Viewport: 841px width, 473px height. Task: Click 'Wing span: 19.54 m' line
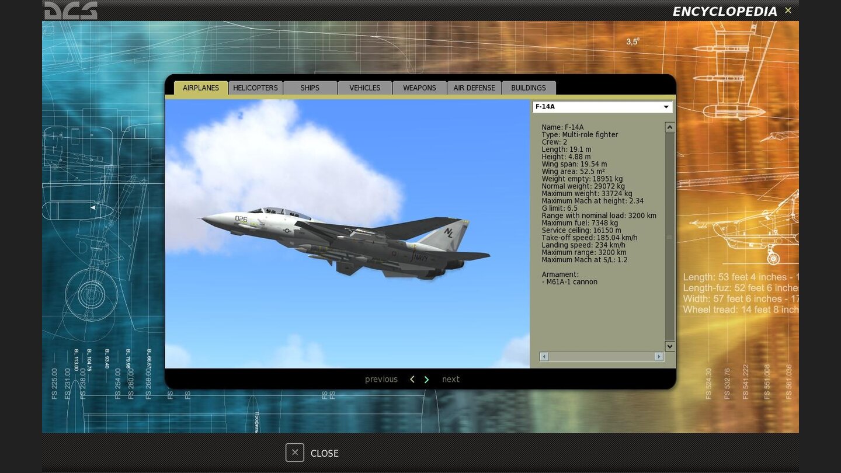tap(574, 164)
